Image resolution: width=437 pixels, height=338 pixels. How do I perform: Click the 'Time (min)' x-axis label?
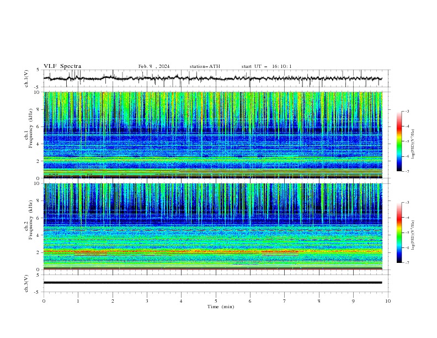click(x=221, y=307)
